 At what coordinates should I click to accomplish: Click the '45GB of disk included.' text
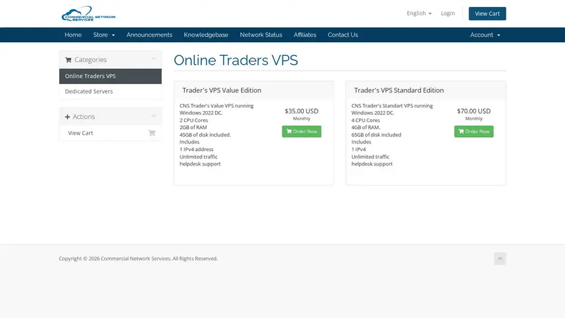pyautogui.click(x=205, y=135)
